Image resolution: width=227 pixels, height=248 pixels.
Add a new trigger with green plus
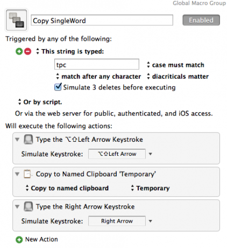(x=19, y=51)
